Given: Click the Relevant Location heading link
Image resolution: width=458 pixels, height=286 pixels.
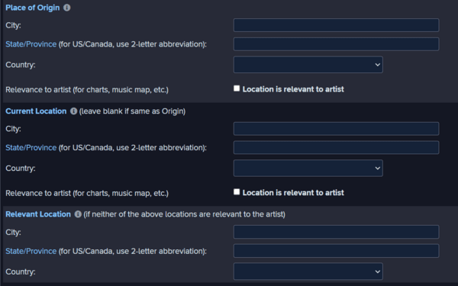Looking at the screenshot, I should pos(38,214).
